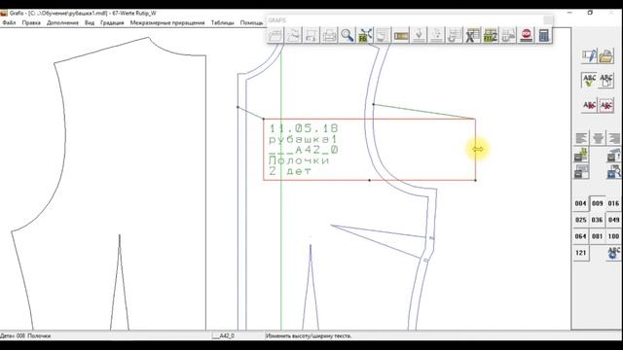Open the Таблицы menu
This screenshot has height=350, width=623.
[x=223, y=23]
